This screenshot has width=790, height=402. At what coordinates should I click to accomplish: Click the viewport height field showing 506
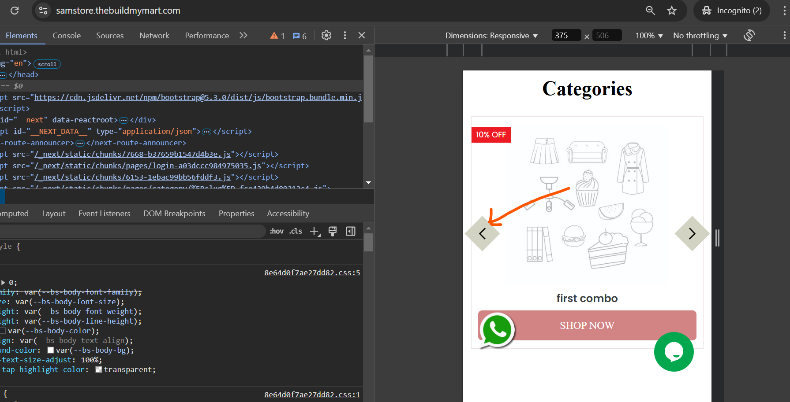point(607,35)
